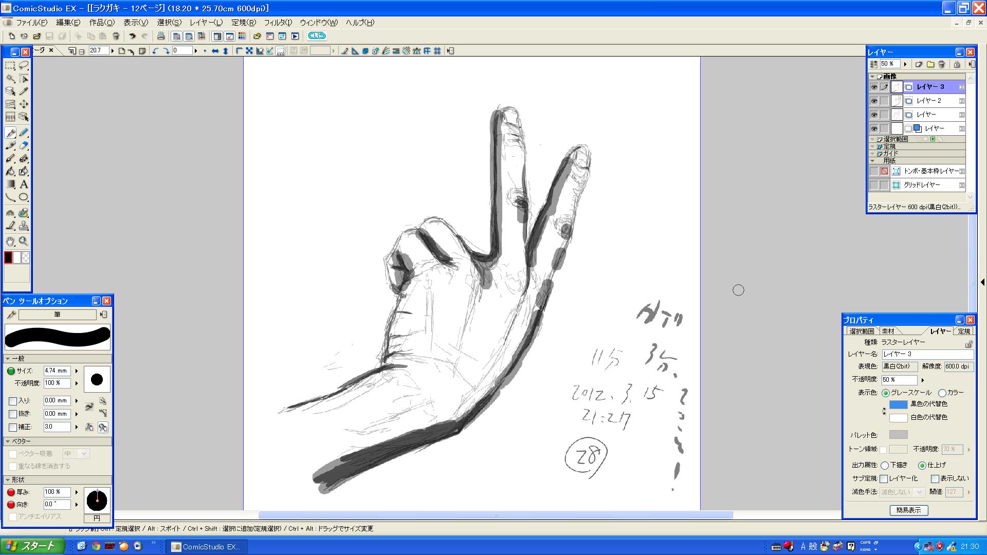Viewport: 987px width, 555px height.
Task: Enable the 入り checkbox
Action: pos(13,401)
